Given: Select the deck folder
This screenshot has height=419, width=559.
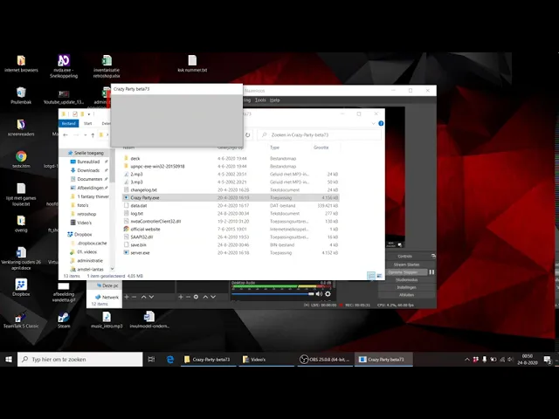Looking at the screenshot, I should pyautogui.click(x=135, y=159).
